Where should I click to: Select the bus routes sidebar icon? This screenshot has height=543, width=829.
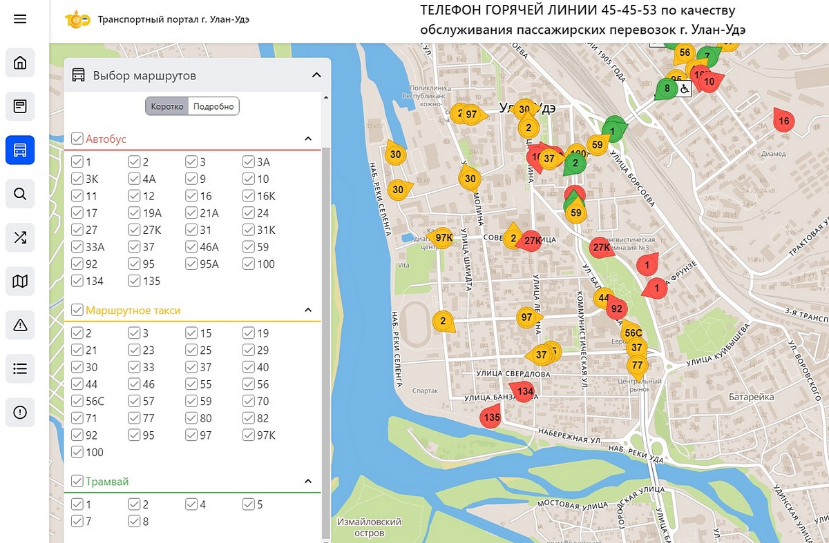click(20, 150)
